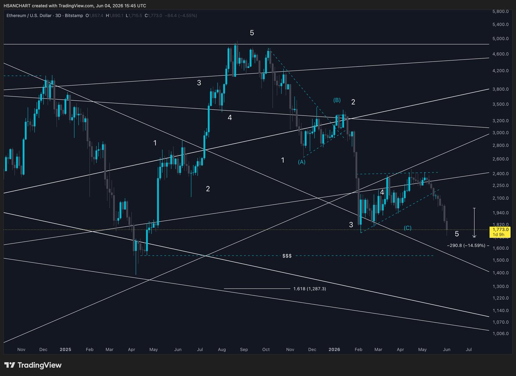
Task: Click the 1,600.0 price axis label
Action: [x=500, y=248]
